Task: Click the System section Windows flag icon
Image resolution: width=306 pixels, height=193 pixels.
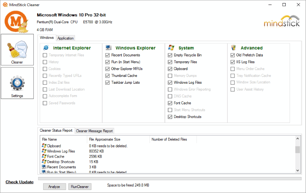Action: coord(171,48)
